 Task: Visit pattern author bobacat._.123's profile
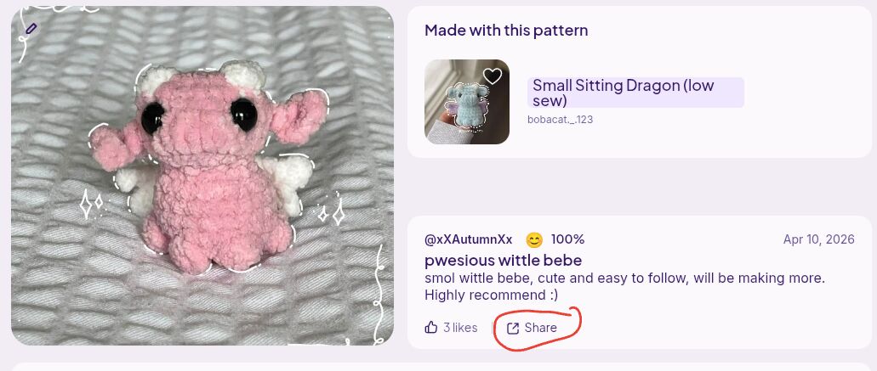pyautogui.click(x=560, y=120)
